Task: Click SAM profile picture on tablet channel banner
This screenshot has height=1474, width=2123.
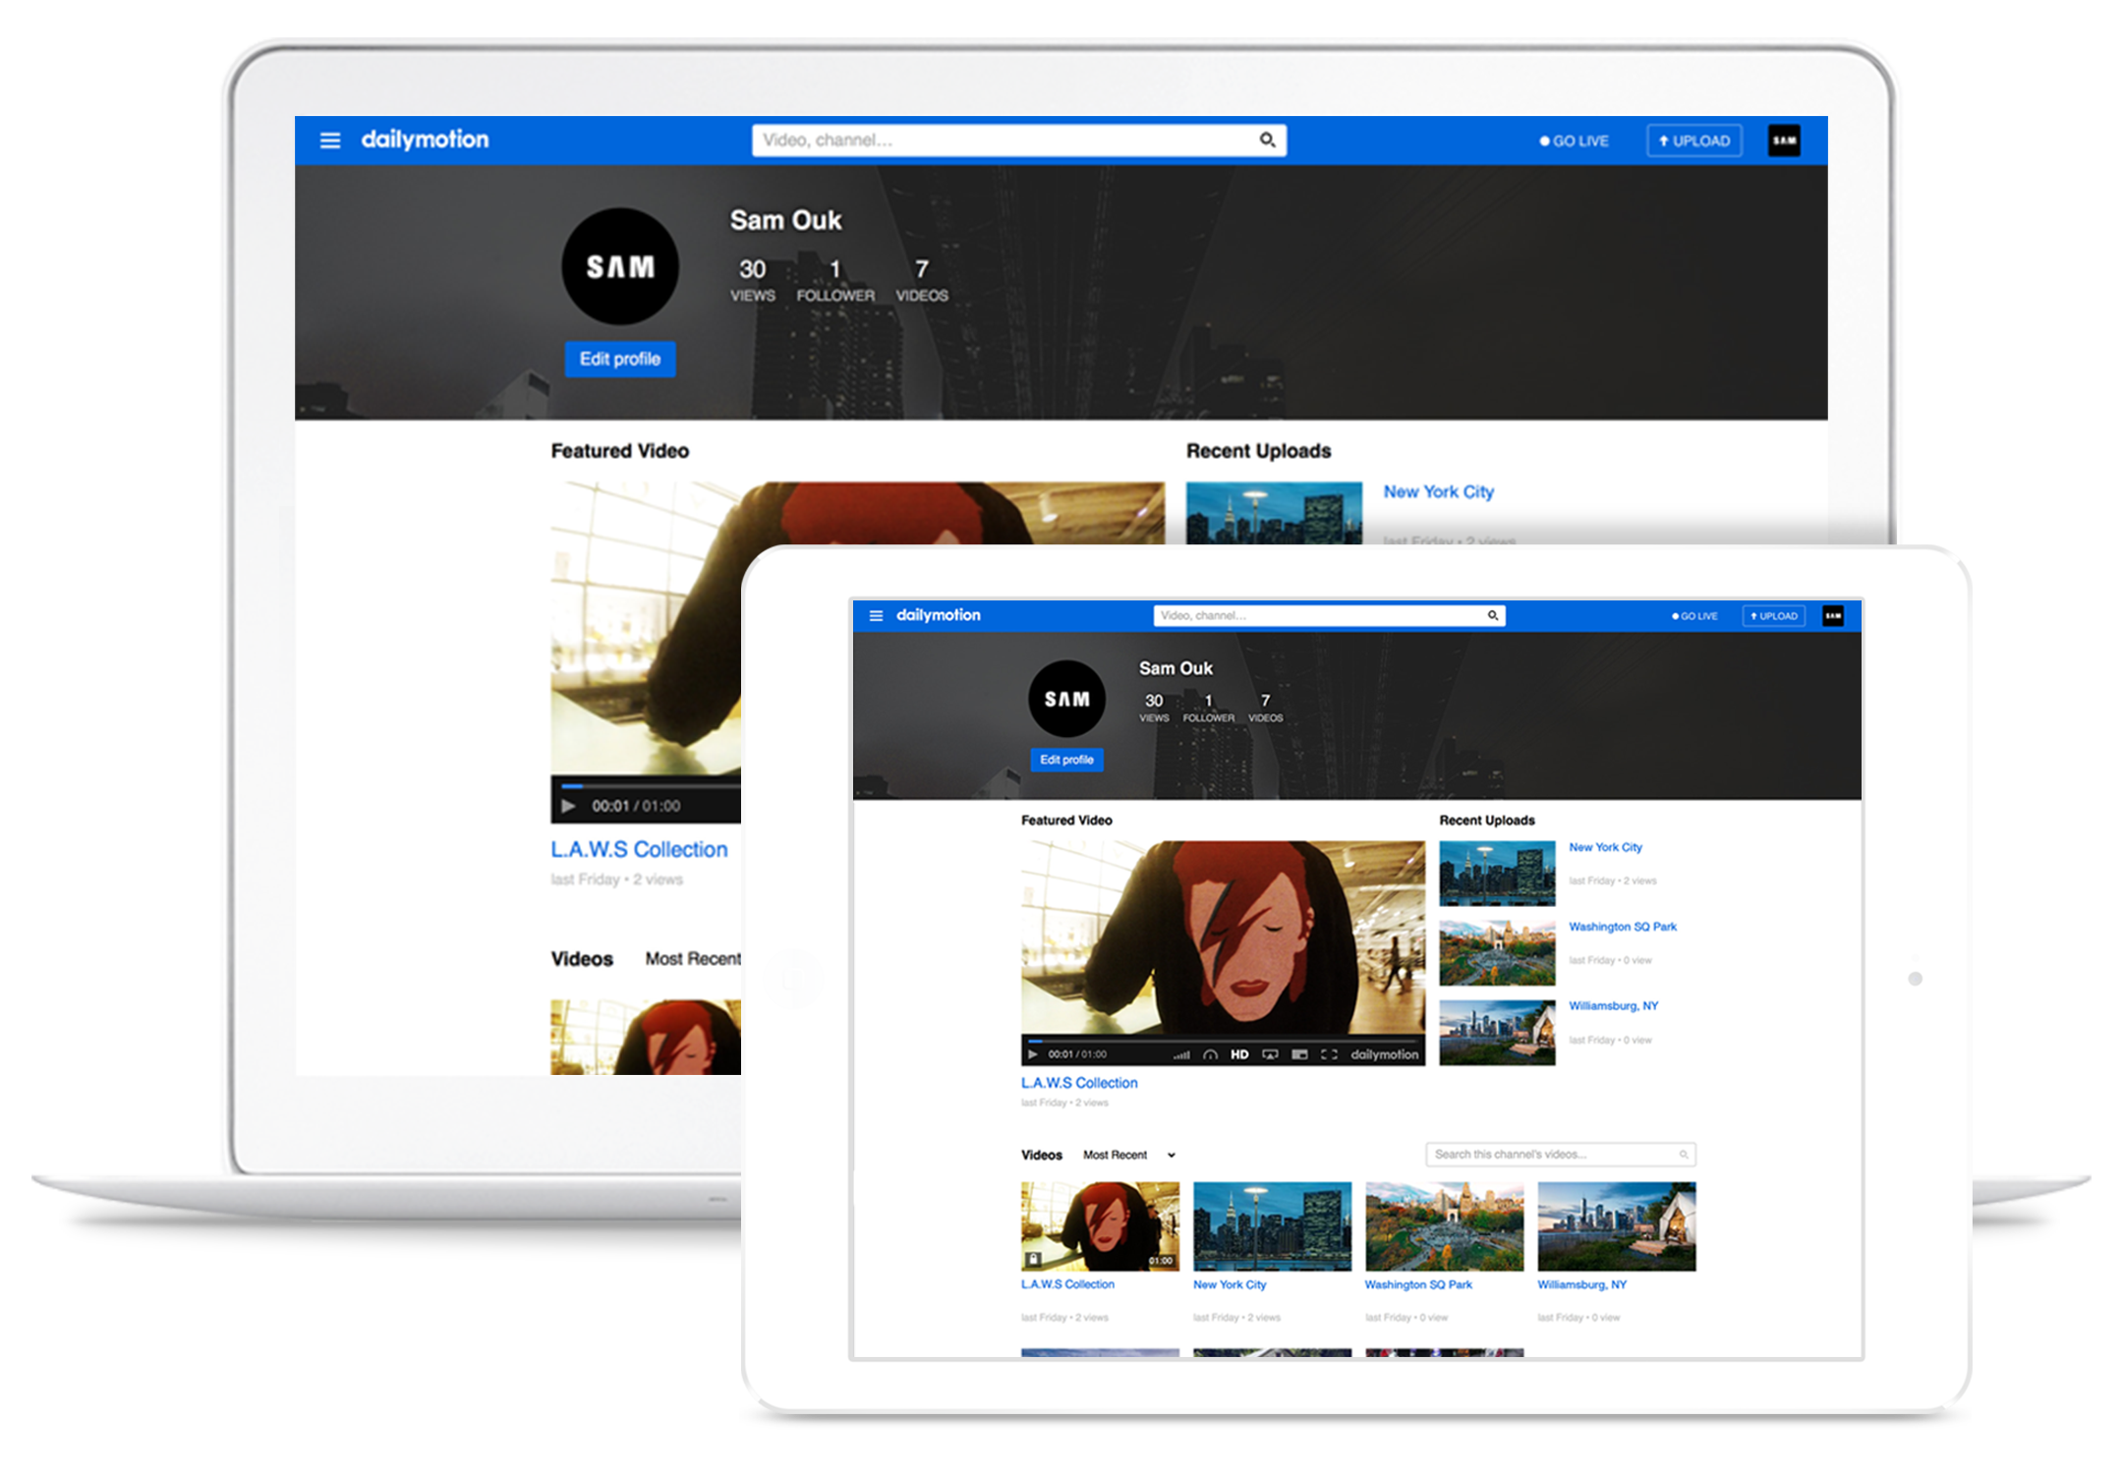Action: point(1066,699)
